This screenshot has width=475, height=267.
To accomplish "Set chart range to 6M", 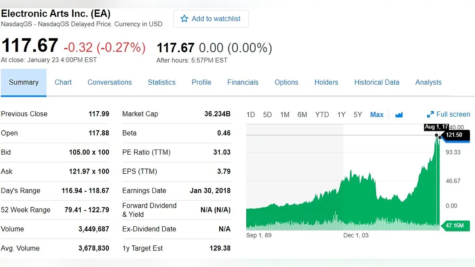I will [302, 115].
